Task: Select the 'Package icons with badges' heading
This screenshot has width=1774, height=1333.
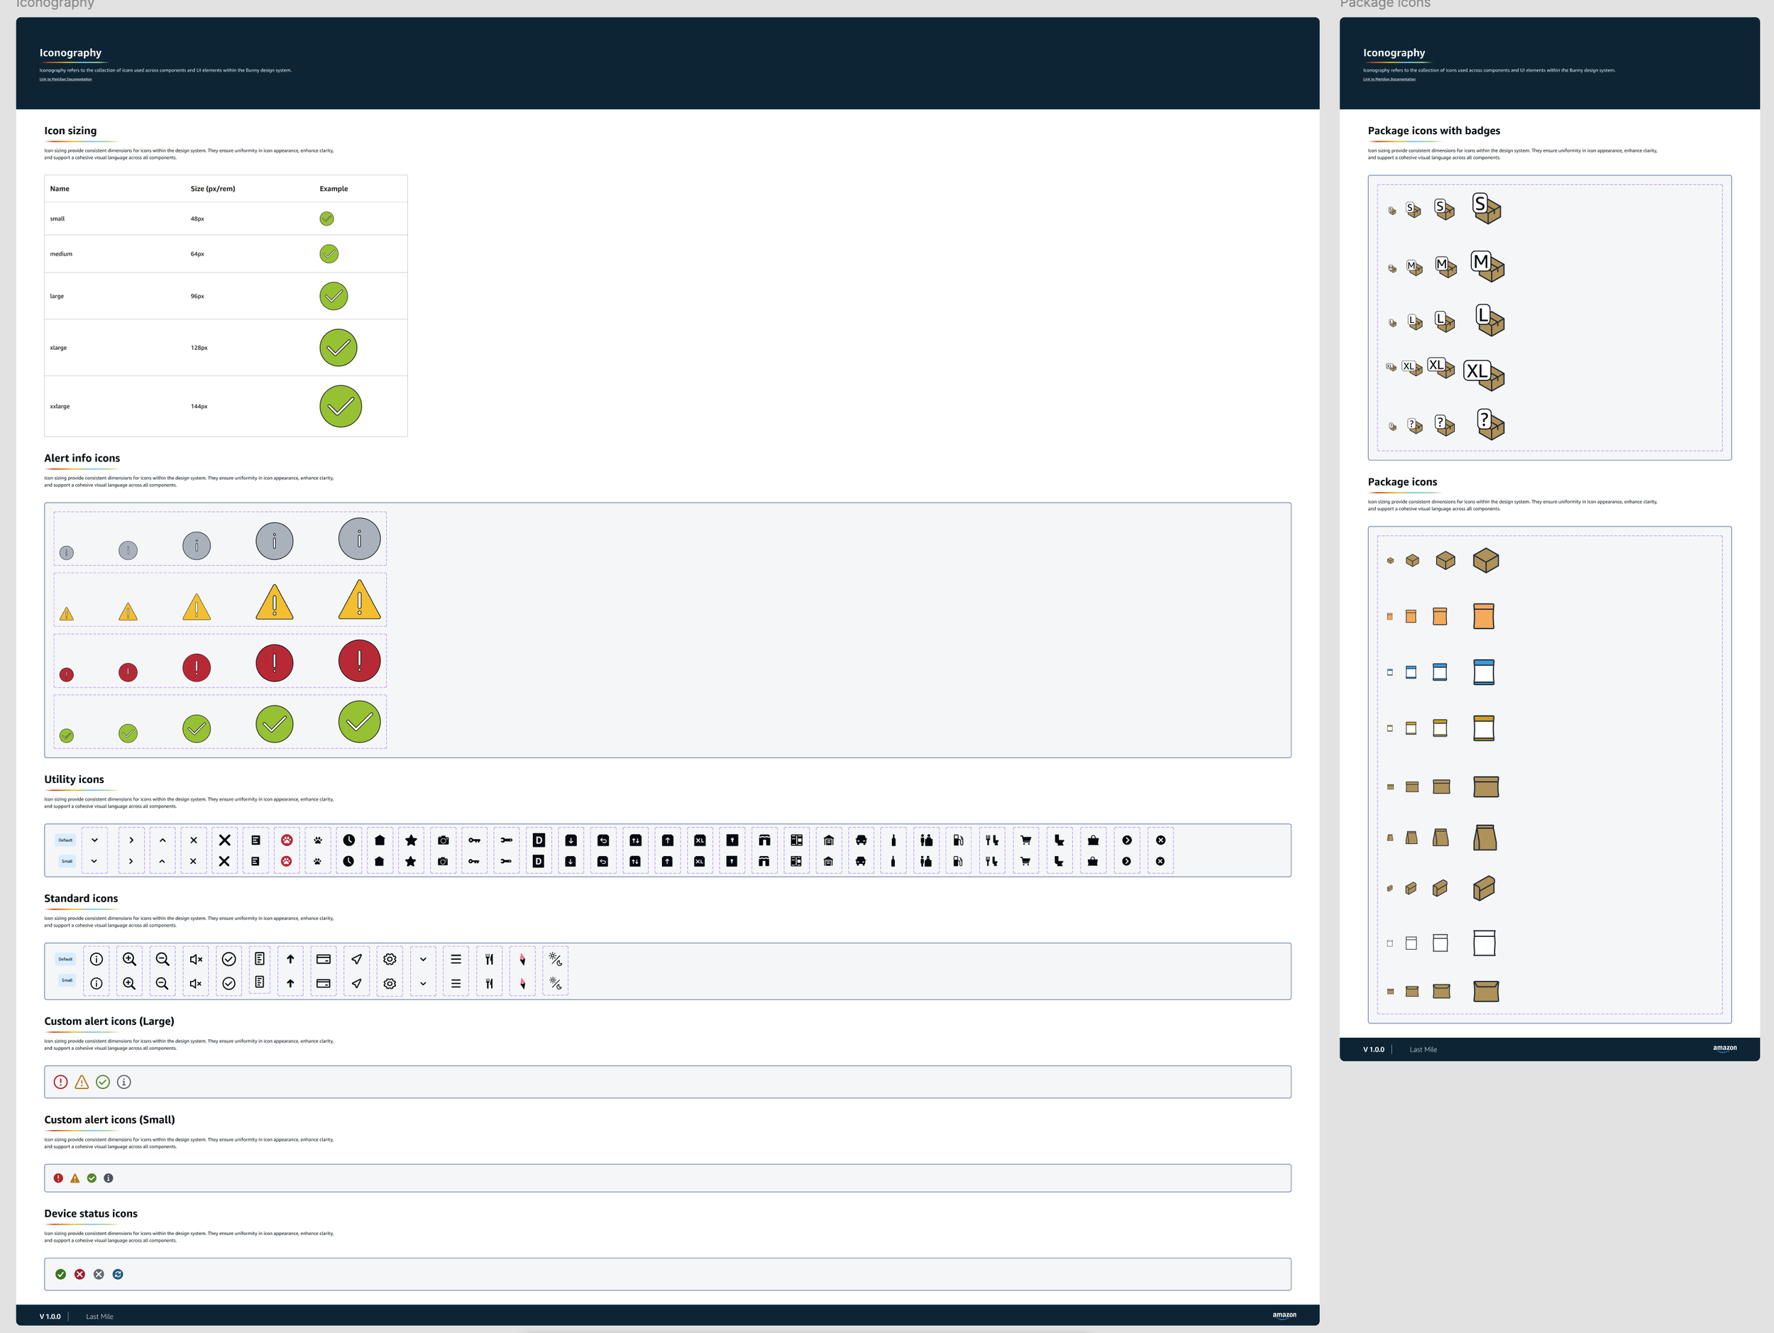Action: (1433, 131)
